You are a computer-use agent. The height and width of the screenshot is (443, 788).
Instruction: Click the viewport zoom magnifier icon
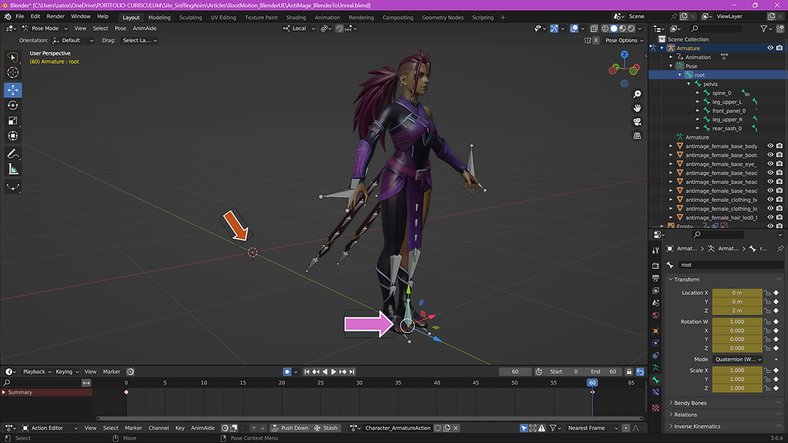point(637,94)
